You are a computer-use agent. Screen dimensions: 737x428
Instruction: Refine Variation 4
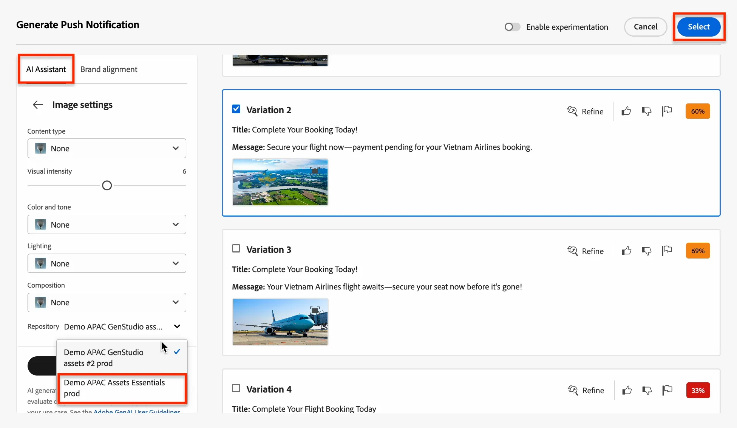coord(586,390)
